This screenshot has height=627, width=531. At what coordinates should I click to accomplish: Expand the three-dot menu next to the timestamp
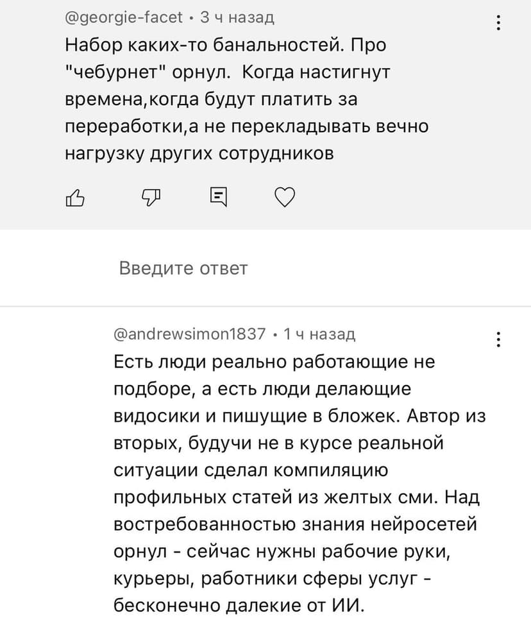tap(498, 21)
